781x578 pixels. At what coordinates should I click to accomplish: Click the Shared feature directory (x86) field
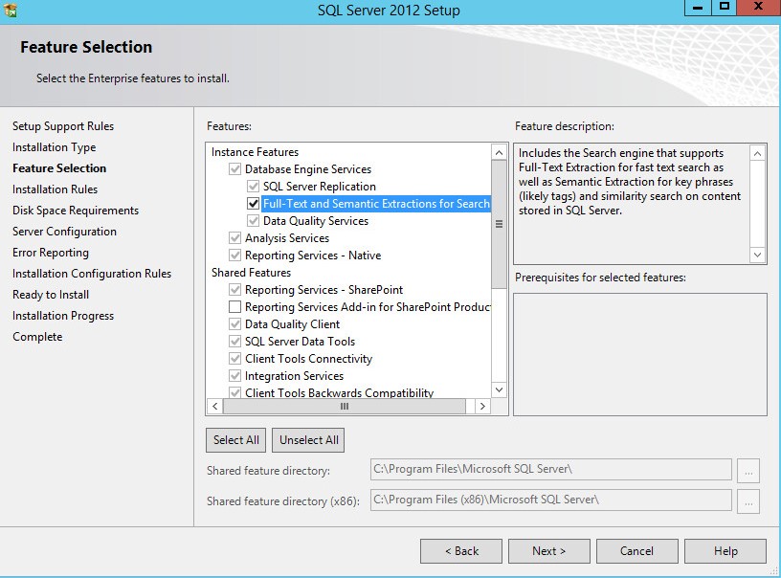551,500
